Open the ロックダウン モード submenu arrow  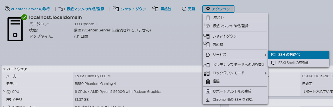tap(265, 73)
